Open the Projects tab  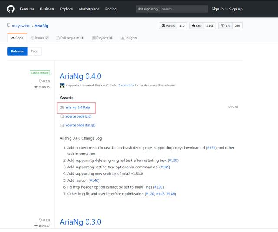point(102,38)
